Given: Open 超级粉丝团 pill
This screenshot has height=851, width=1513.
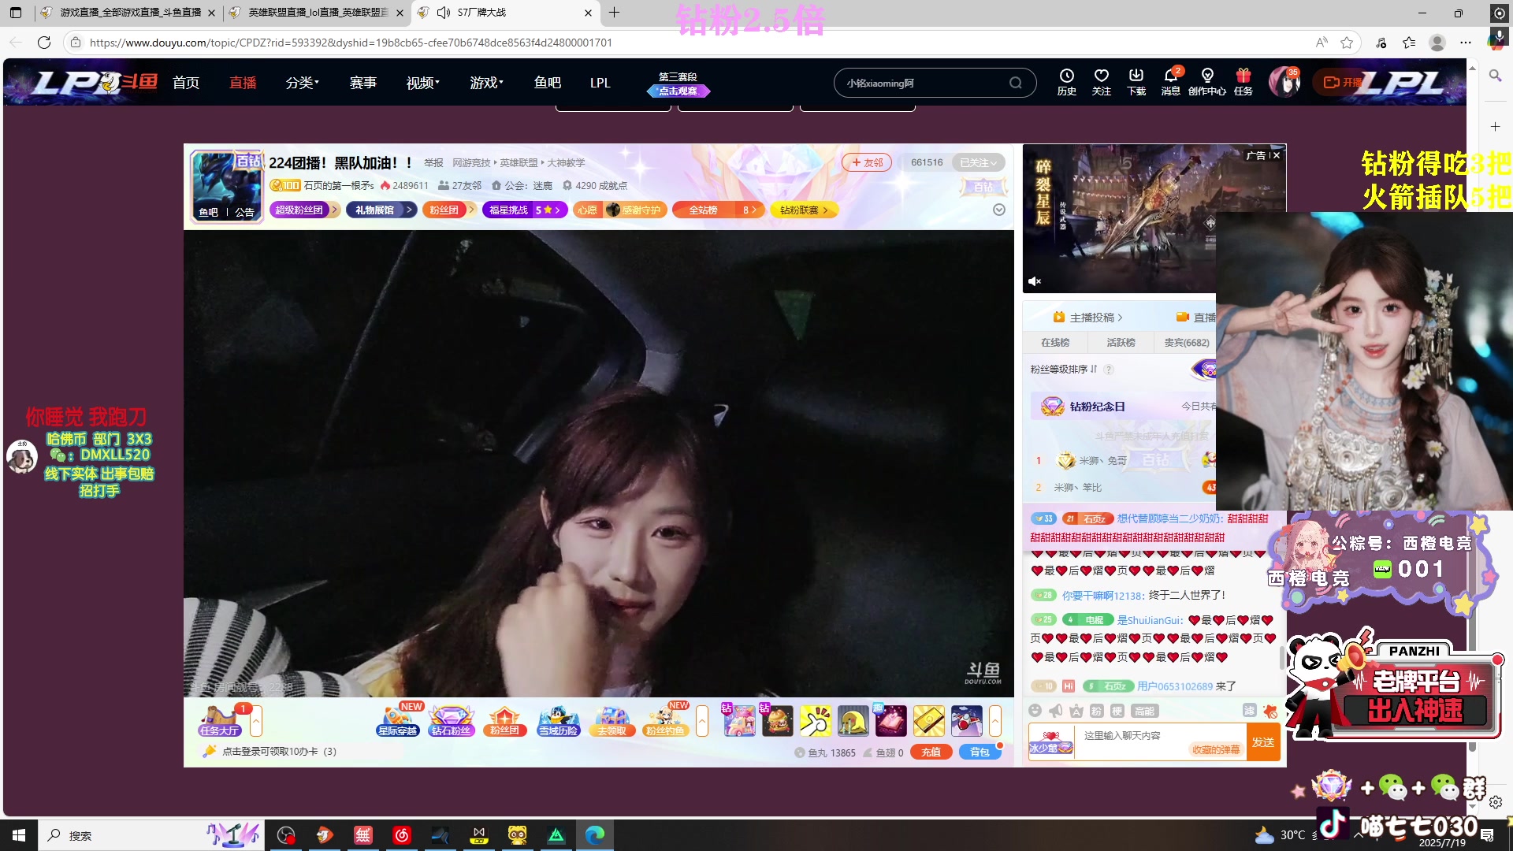Looking at the screenshot, I should tap(303, 210).
